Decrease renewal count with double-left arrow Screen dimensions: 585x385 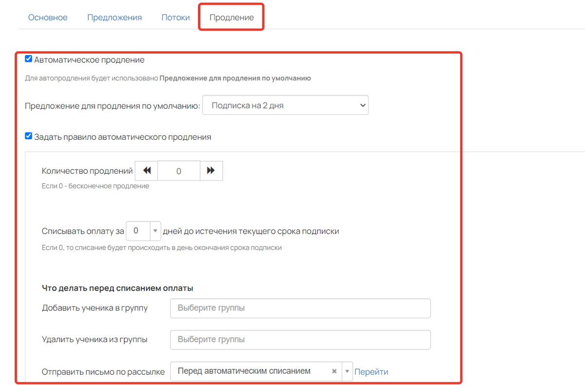147,171
